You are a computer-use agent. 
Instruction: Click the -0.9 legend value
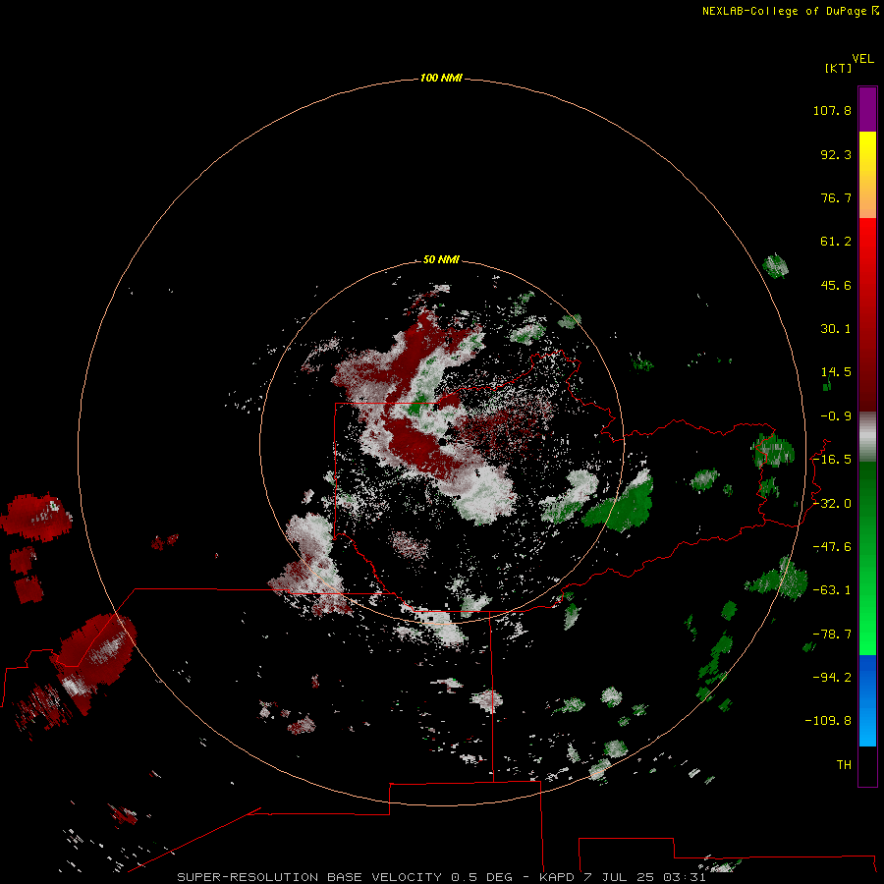836,416
